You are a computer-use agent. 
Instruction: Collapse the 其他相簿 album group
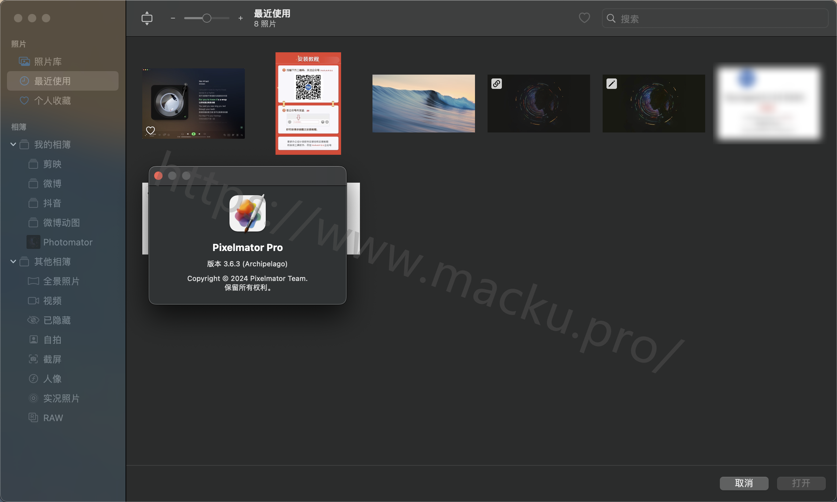pyautogui.click(x=13, y=261)
